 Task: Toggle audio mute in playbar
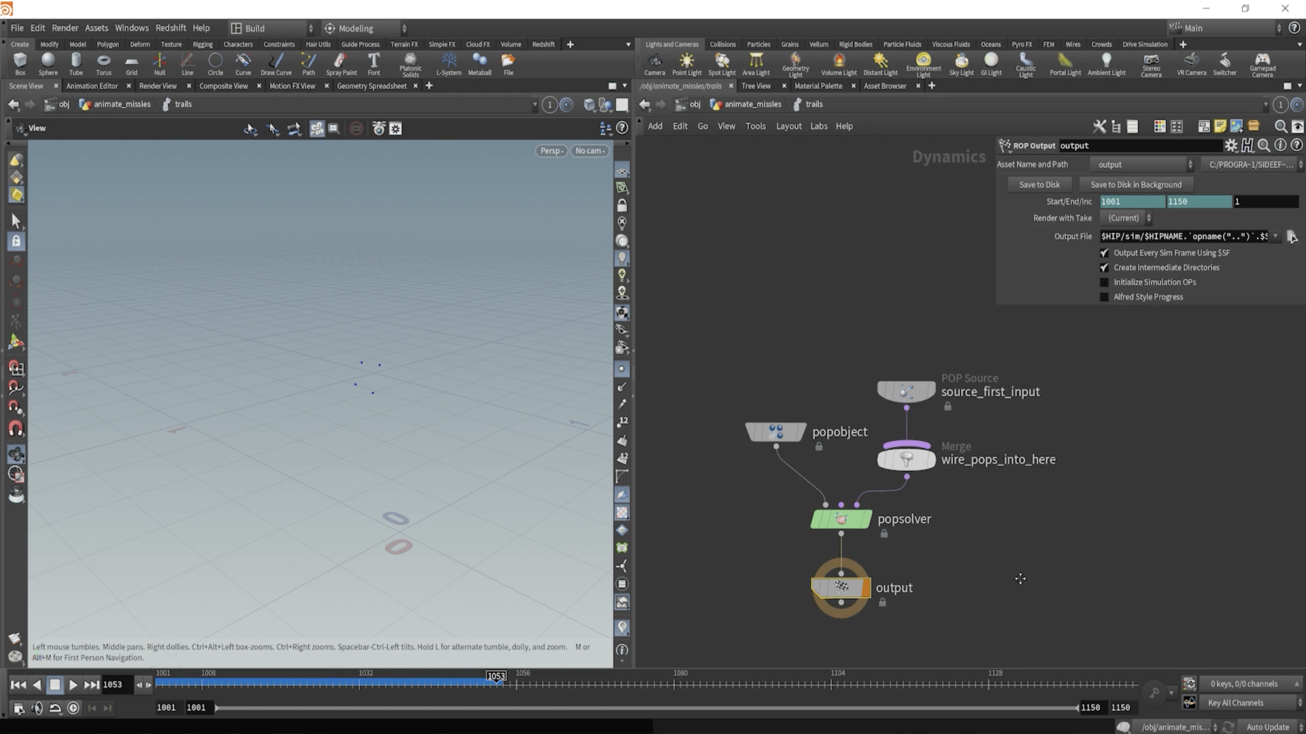click(37, 708)
